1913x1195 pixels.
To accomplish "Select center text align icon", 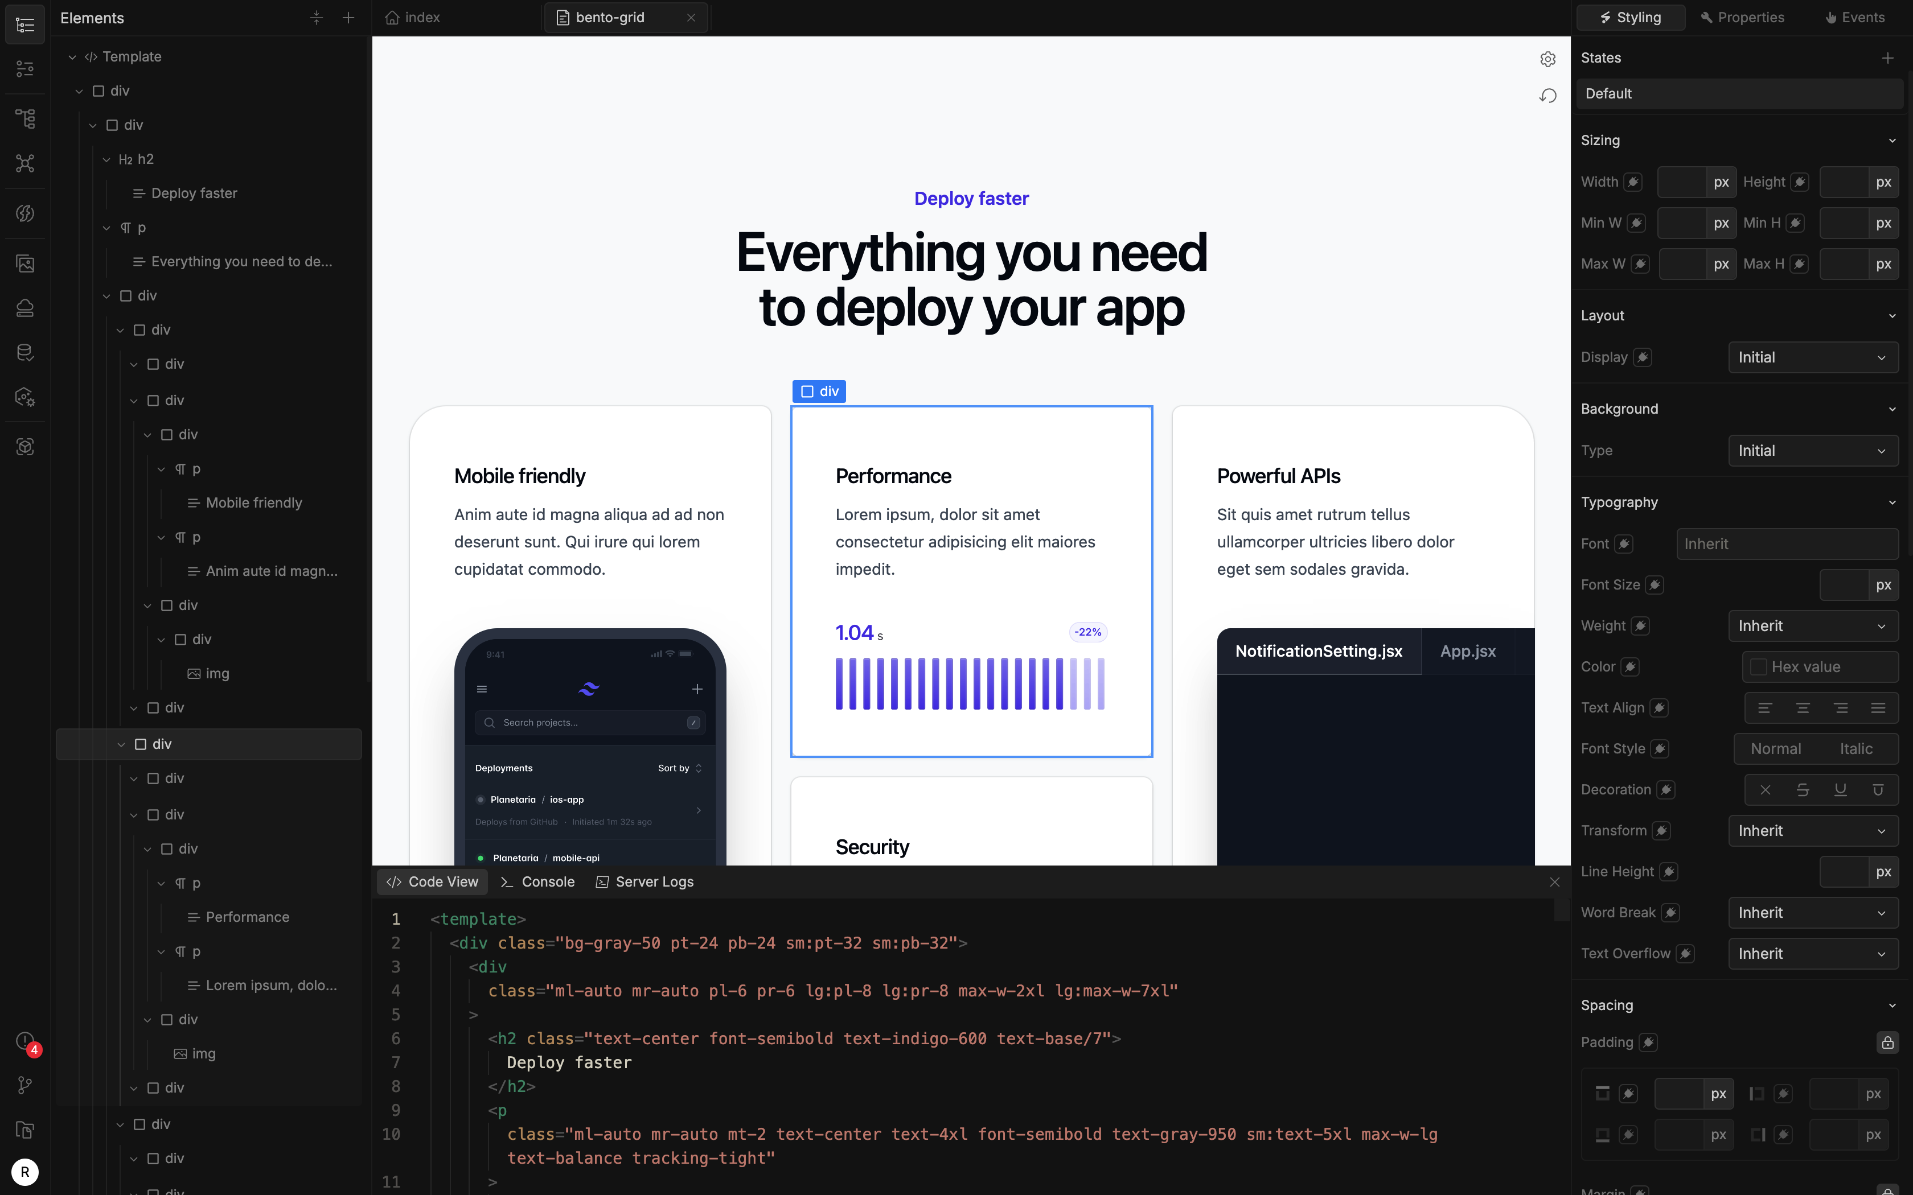I will coord(1803,708).
